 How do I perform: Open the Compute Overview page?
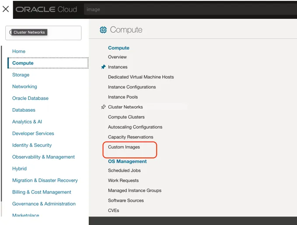pos(117,57)
